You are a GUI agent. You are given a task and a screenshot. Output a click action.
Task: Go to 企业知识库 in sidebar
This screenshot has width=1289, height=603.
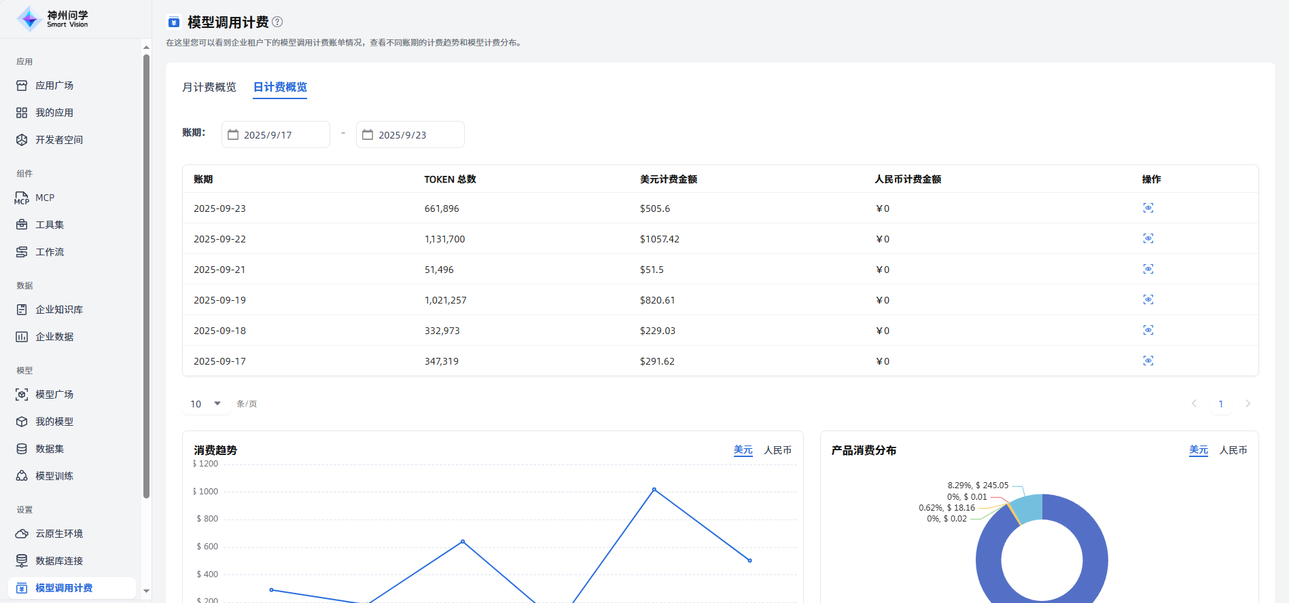coord(59,310)
